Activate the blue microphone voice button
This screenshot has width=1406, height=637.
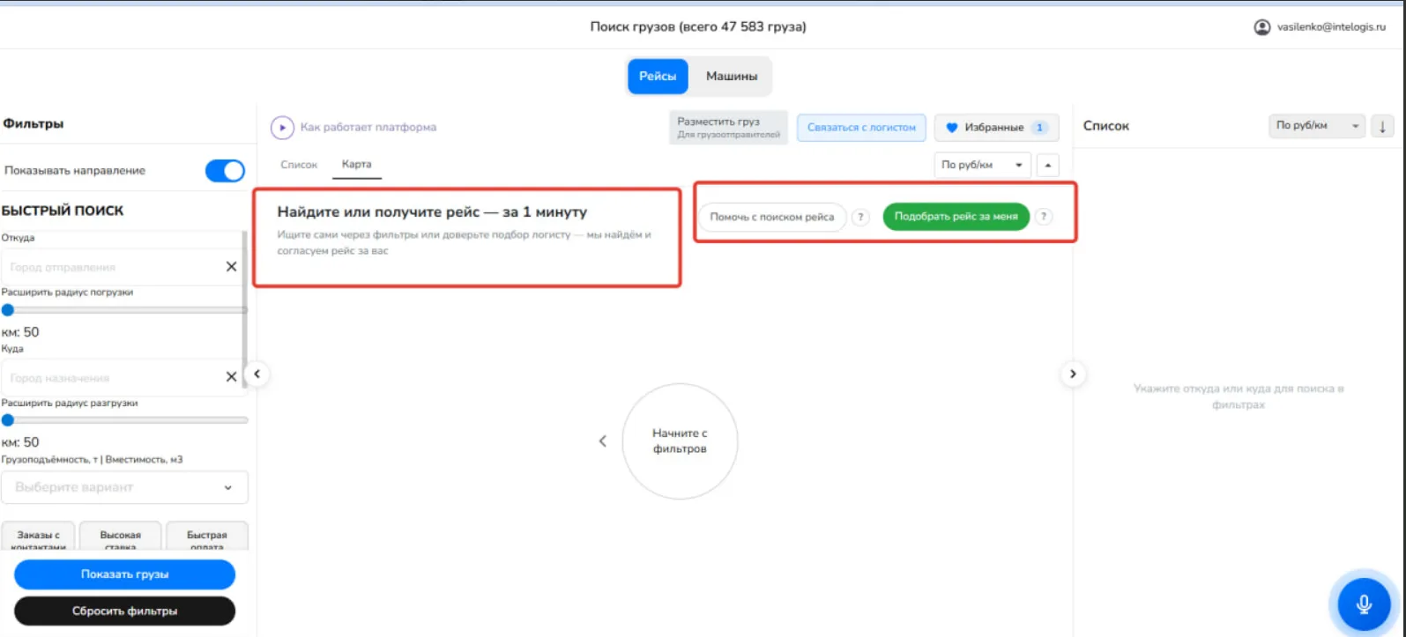coord(1364,604)
